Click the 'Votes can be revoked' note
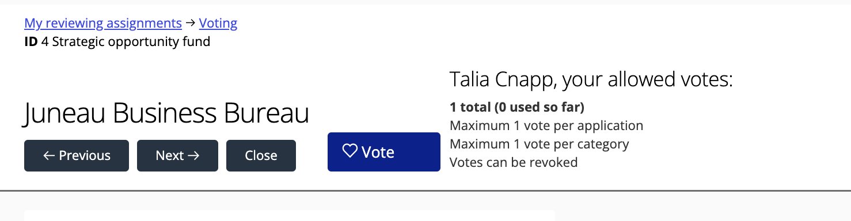 click(514, 162)
